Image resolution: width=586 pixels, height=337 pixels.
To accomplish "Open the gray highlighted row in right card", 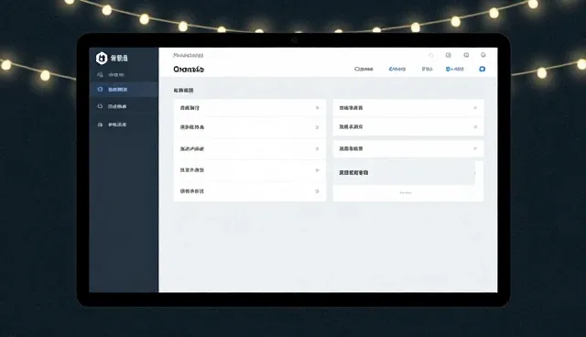I will click(404, 172).
